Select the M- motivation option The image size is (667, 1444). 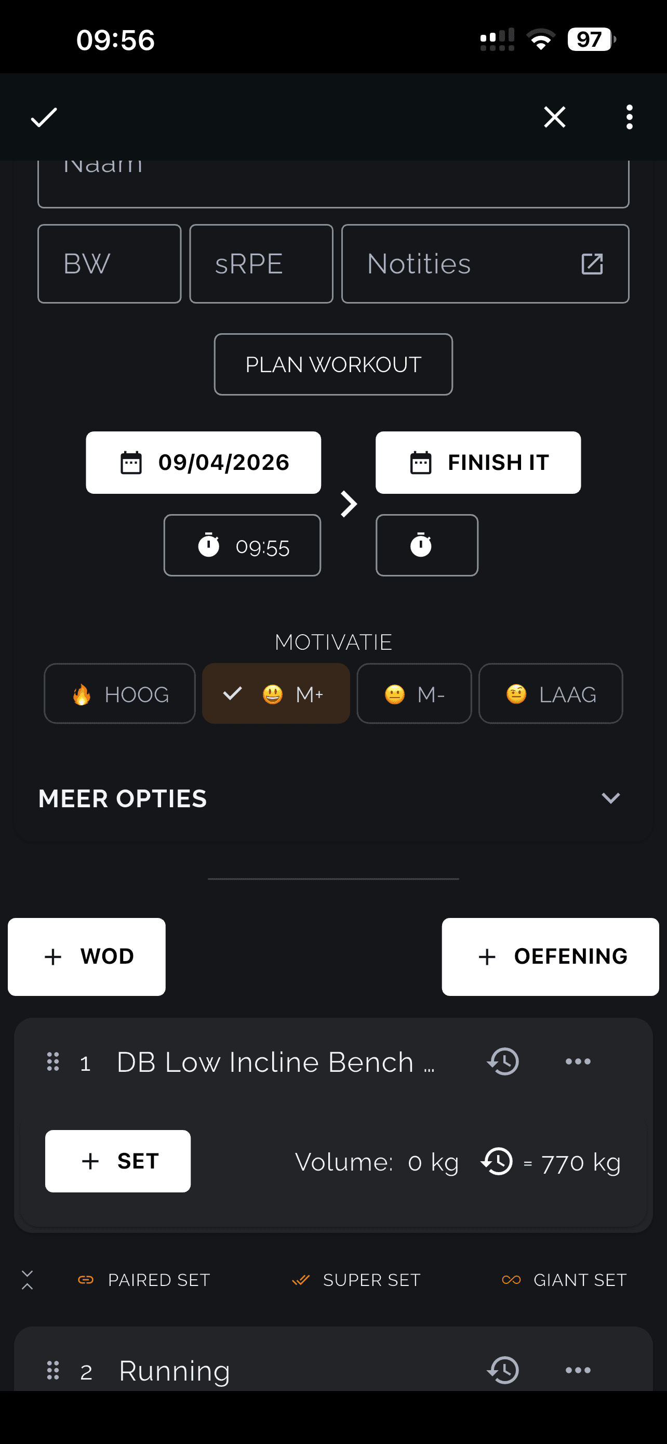pos(414,694)
